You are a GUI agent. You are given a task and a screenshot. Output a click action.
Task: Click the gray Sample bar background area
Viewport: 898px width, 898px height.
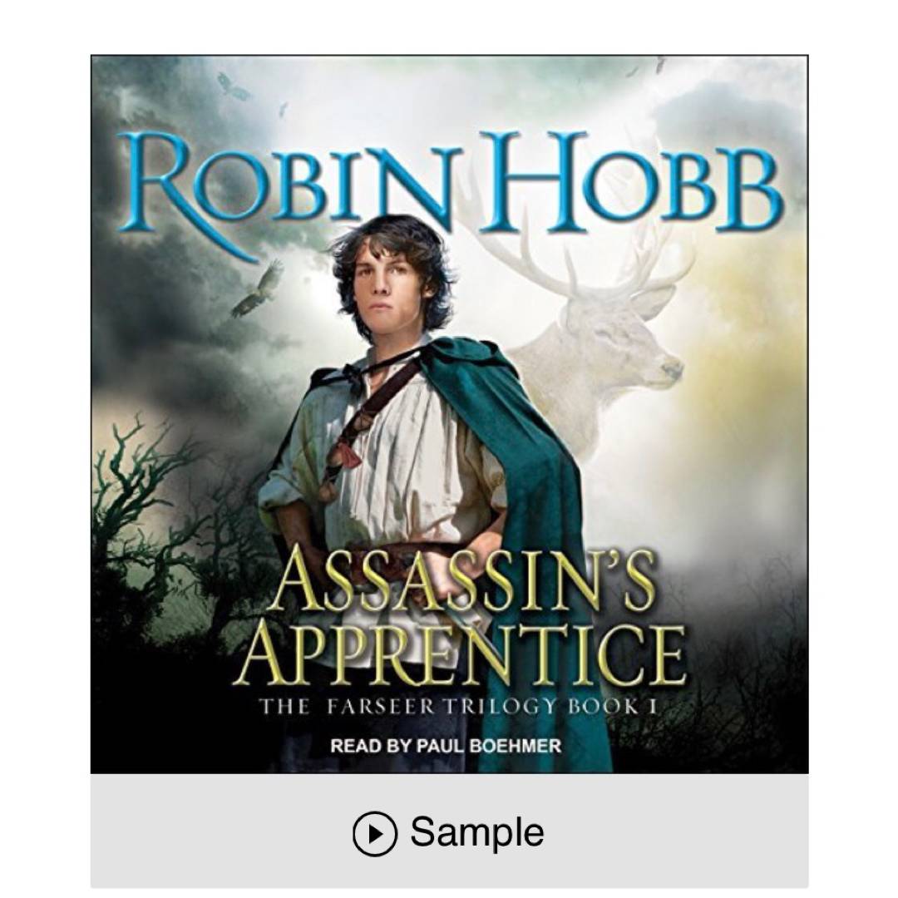(x=449, y=831)
